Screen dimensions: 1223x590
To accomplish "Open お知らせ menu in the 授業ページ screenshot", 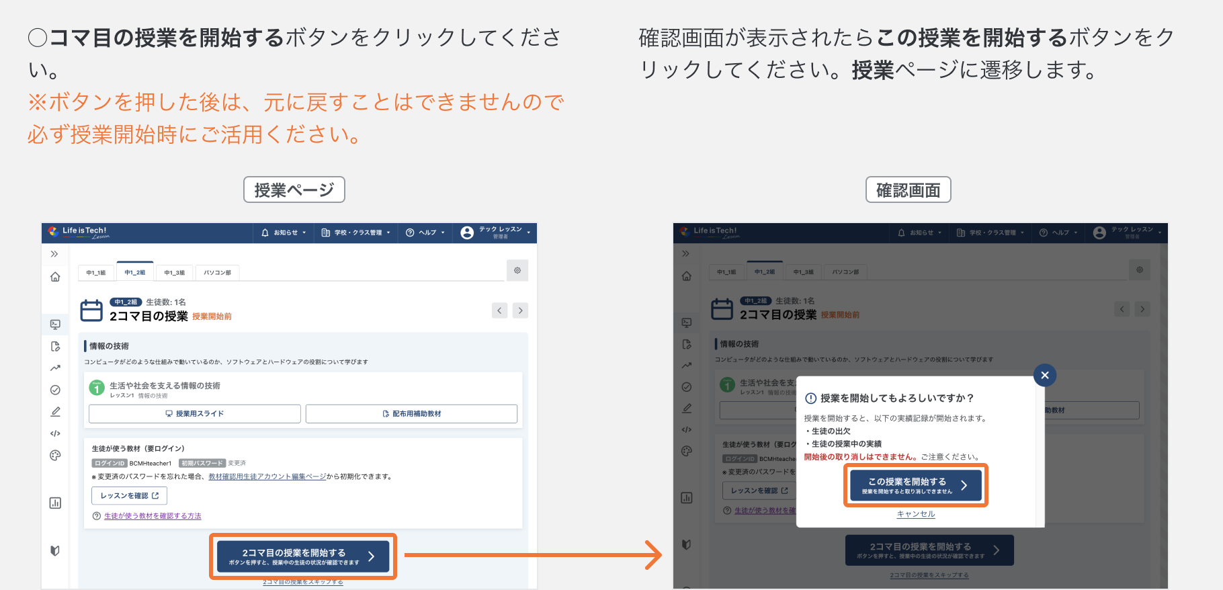I will [x=284, y=233].
